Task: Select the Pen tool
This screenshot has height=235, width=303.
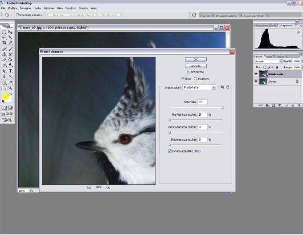Action: tap(4, 76)
